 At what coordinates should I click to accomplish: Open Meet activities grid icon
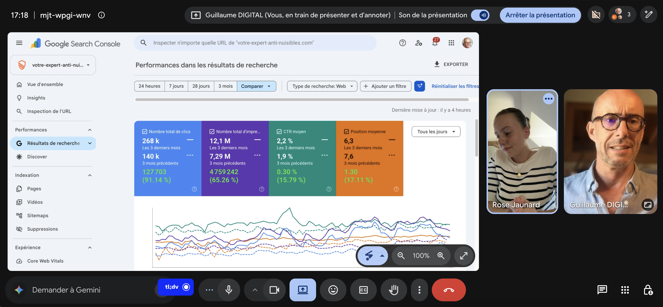[625, 290]
